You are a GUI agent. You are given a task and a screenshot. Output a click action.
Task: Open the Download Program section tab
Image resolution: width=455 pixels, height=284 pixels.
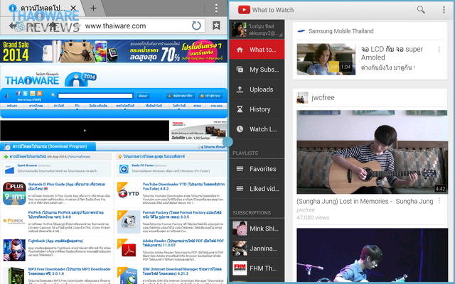pyautogui.click(x=48, y=146)
